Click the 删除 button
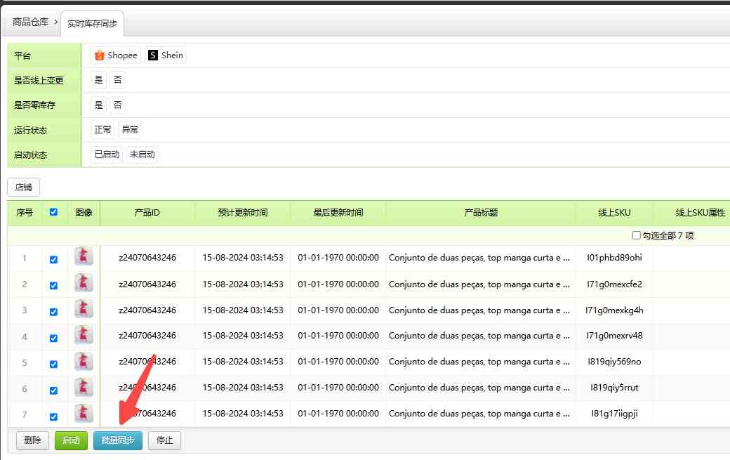The height and width of the screenshot is (460, 730). pos(32,441)
